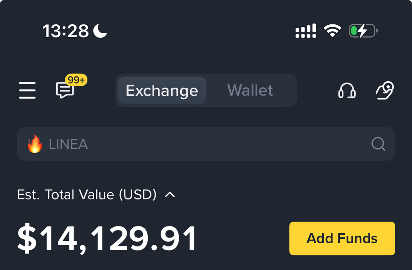Focus the LINEA search field

206,144
